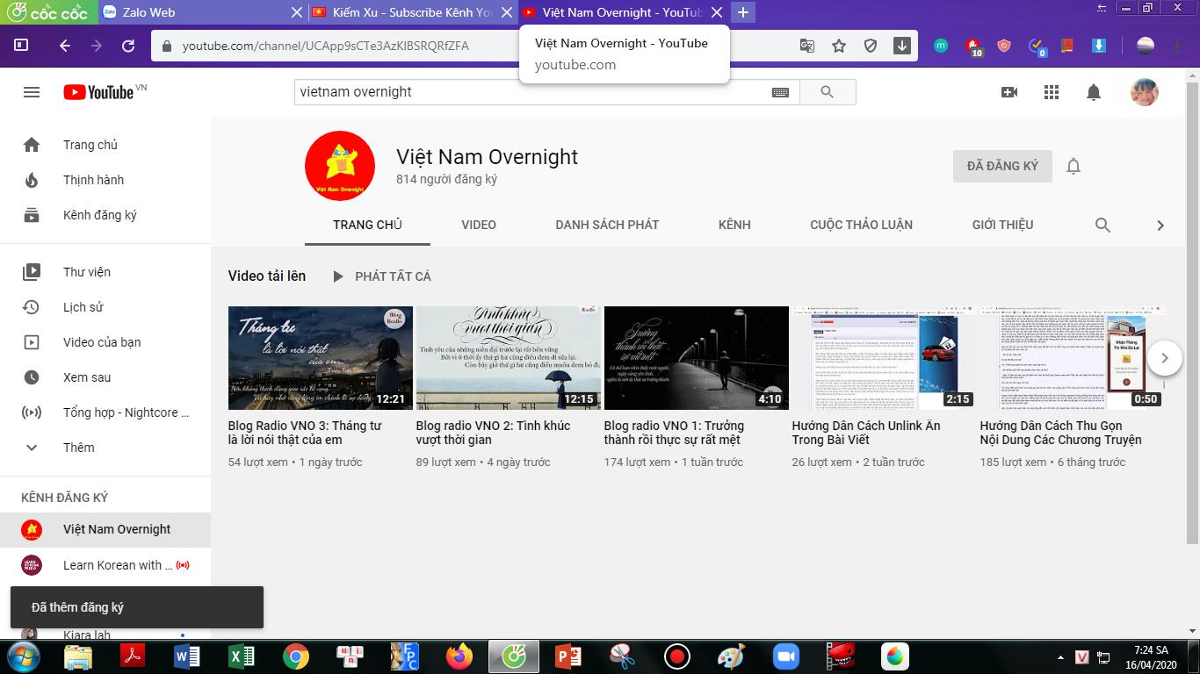Open Thư viện library
The image size is (1200, 674).
[105, 272]
